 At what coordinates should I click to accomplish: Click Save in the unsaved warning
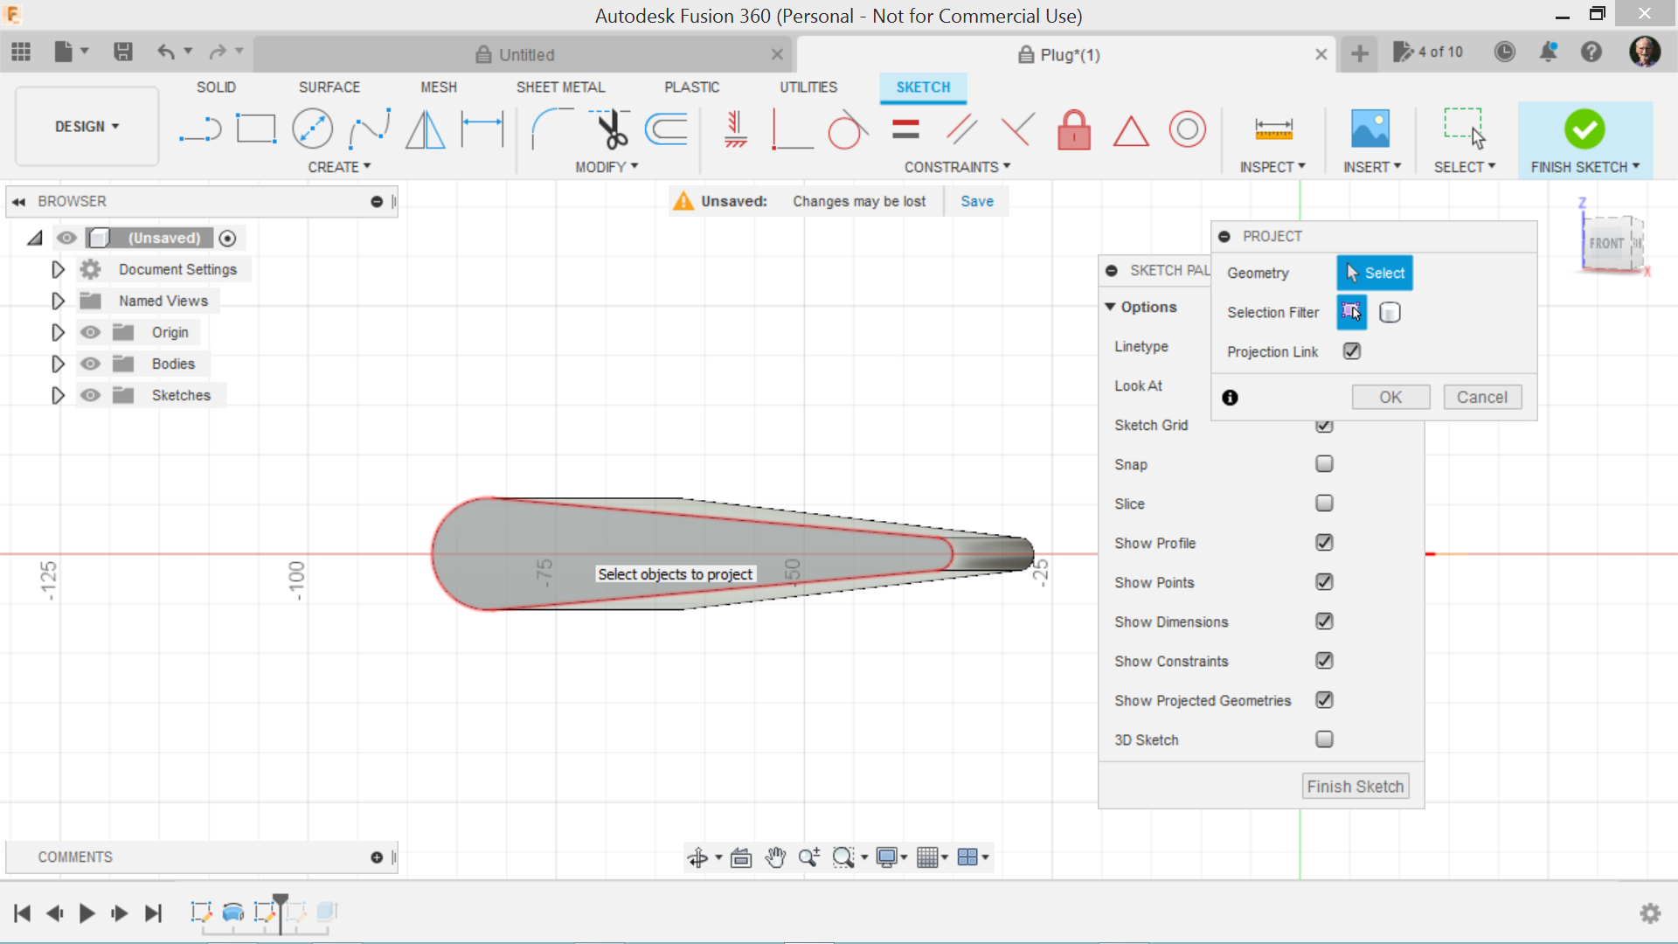click(977, 201)
